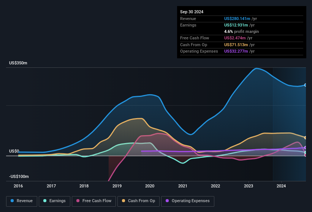Click the 2021 x-axis label

click(183, 186)
